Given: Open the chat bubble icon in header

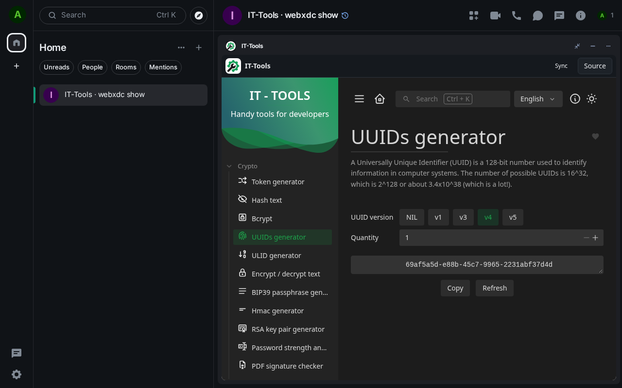Looking at the screenshot, I should 538,16.
